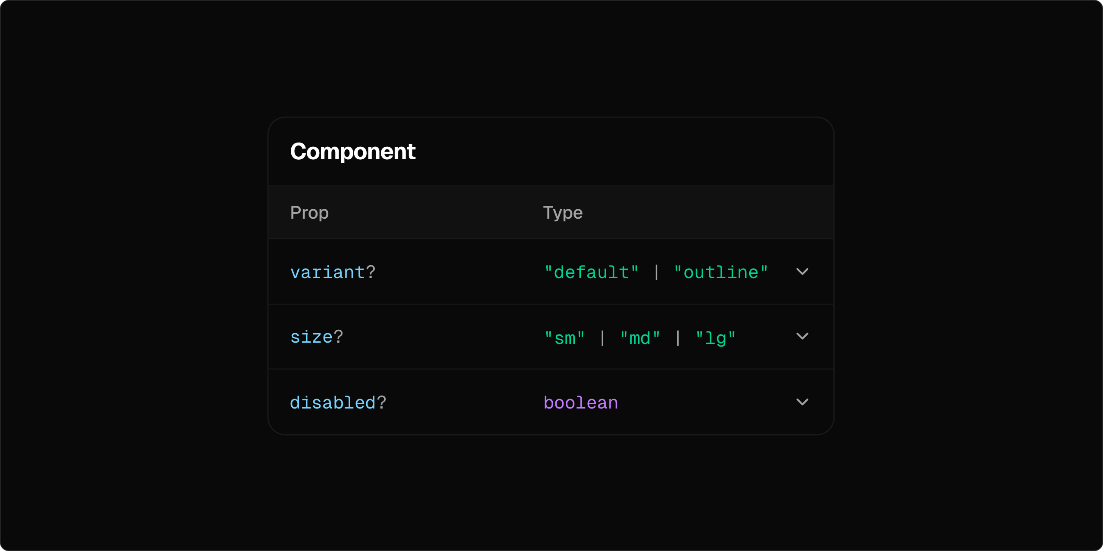This screenshot has height=551, width=1103.
Task: Expand the variant prop row chevron
Action: (x=802, y=272)
